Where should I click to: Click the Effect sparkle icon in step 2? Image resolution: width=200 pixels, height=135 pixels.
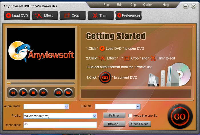(x=102, y=58)
